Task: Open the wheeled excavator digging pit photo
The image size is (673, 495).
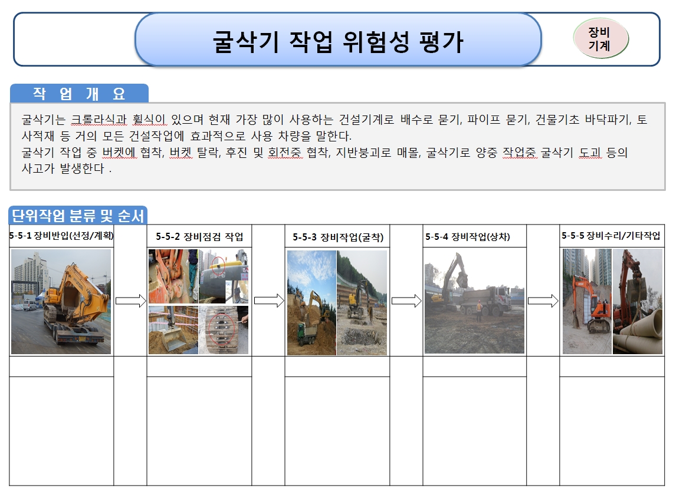Action: coord(362,303)
